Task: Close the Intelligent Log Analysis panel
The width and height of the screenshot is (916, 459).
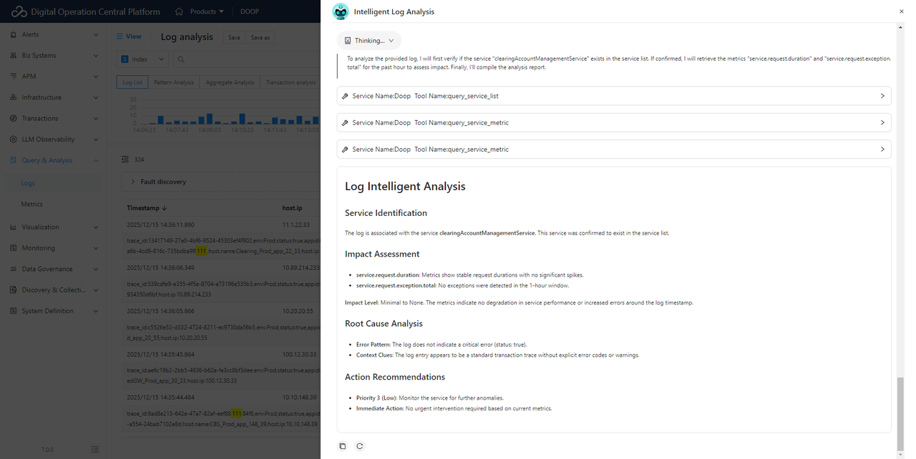Action: point(901,11)
